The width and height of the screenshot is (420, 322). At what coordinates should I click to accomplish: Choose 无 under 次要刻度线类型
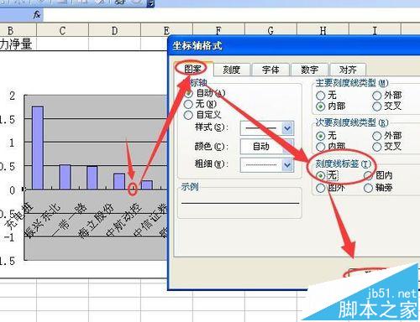pyautogui.click(x=321, y=136)
